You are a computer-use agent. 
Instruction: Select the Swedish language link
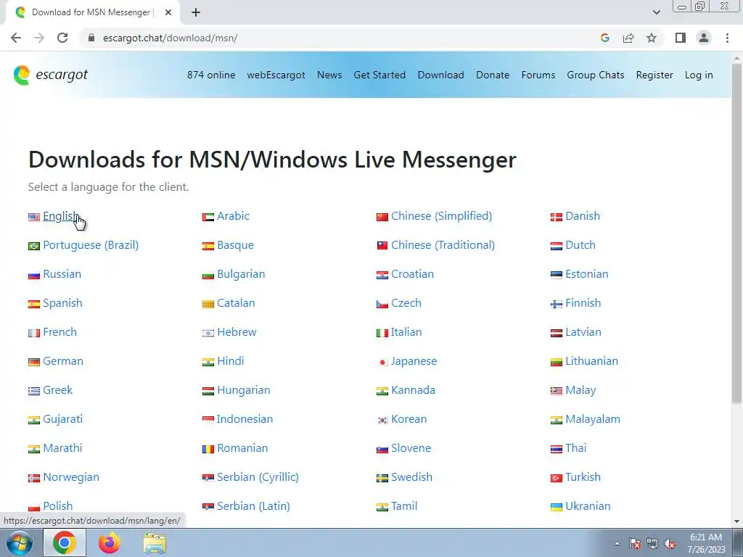[x=412, y=477]
